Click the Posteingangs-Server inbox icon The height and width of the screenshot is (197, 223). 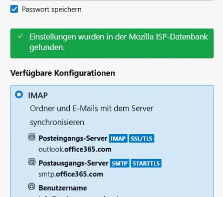pyautogui.click(x=32, y=137)
